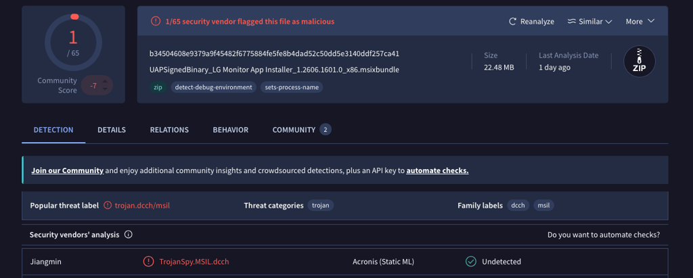The height and width of the screenshot is (278, 693).
Task: Switch to the DETAILS tab
Action: (112, 130)
